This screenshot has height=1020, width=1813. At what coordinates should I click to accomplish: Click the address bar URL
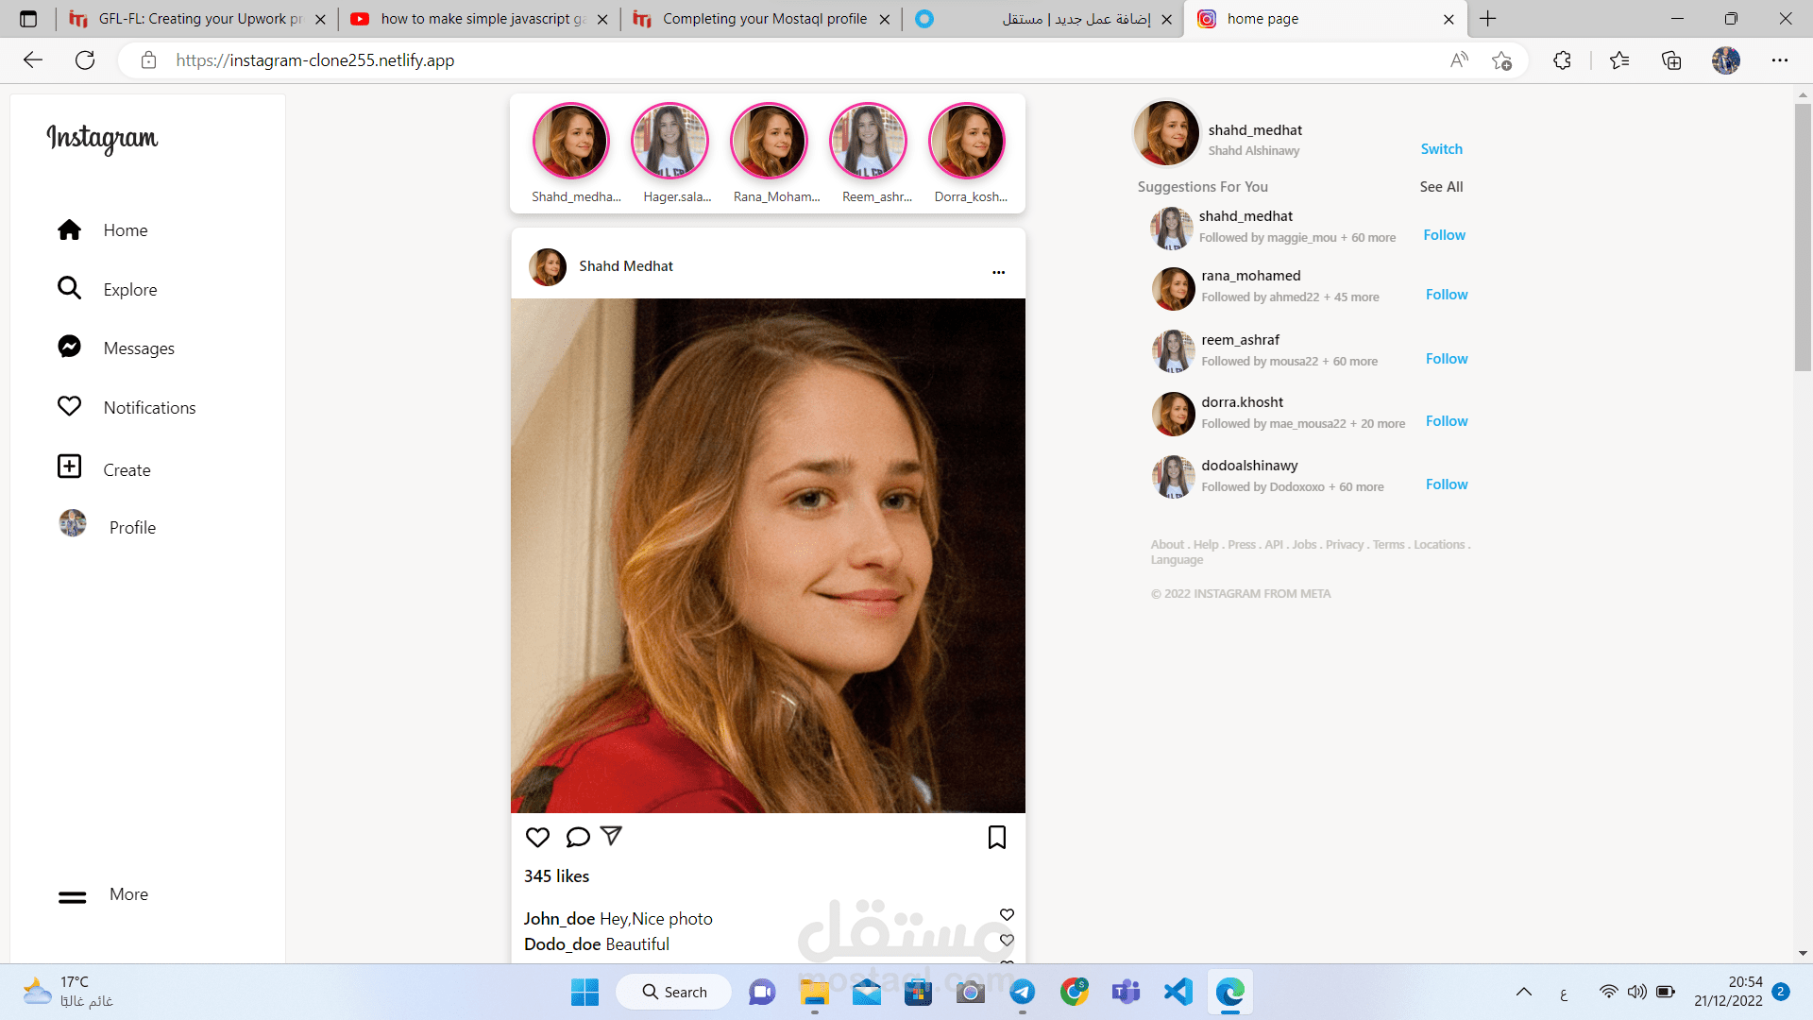click(315, 60)
